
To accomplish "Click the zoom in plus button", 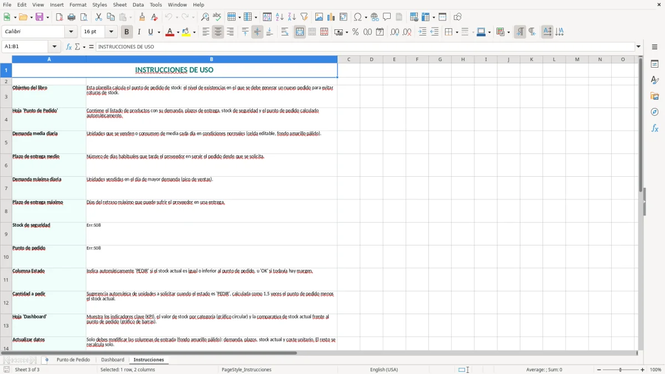I will coord(643,370).
